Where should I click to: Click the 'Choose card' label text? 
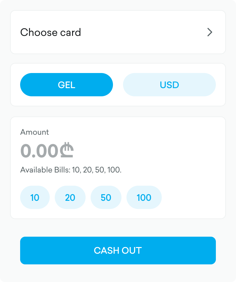51,32
